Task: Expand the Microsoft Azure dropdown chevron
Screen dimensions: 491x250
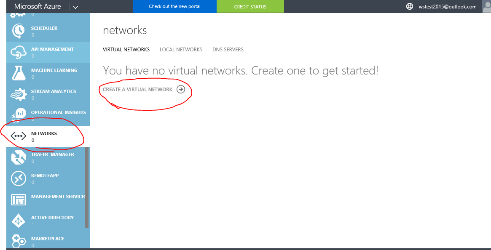Action: tap(75, 7)
